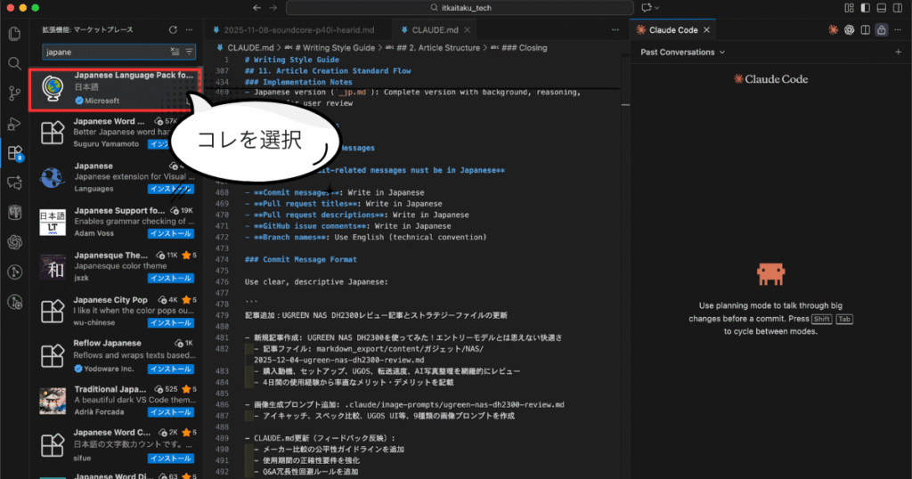Open the Extensions view icon with badge

click(14, 153)
